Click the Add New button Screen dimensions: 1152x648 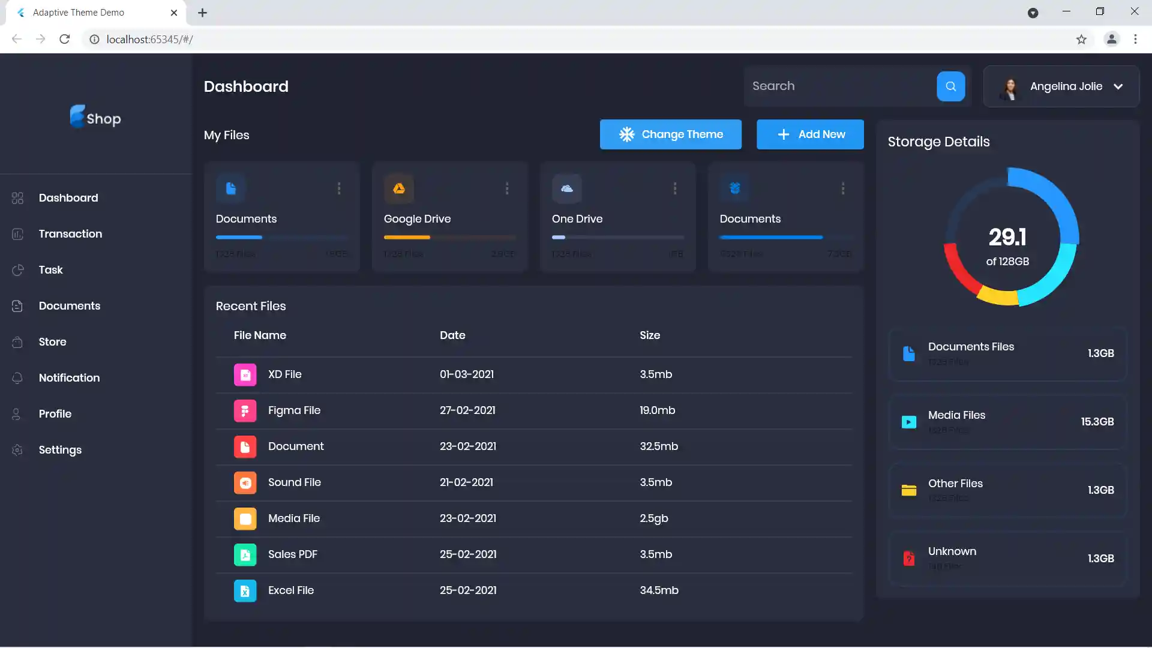coord(810,134)
